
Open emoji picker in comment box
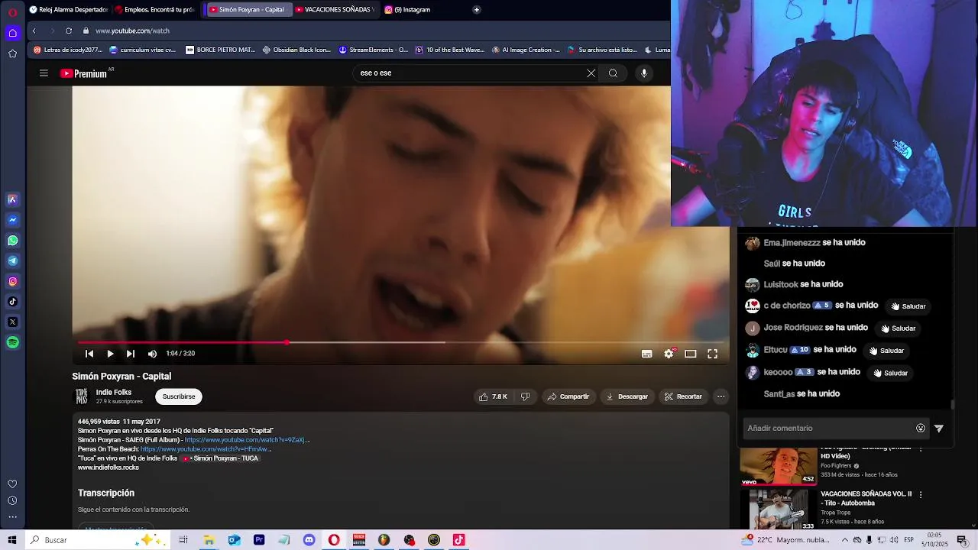[x=921, y=429]
